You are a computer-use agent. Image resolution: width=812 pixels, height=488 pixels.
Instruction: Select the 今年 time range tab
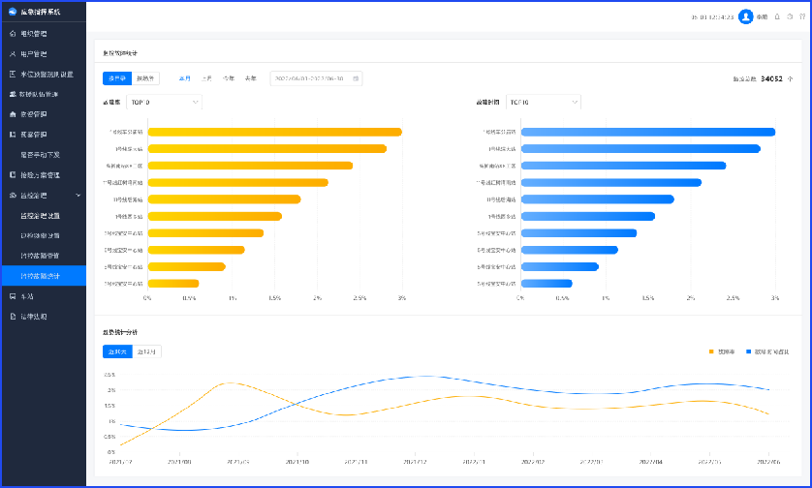coord(229,78)
